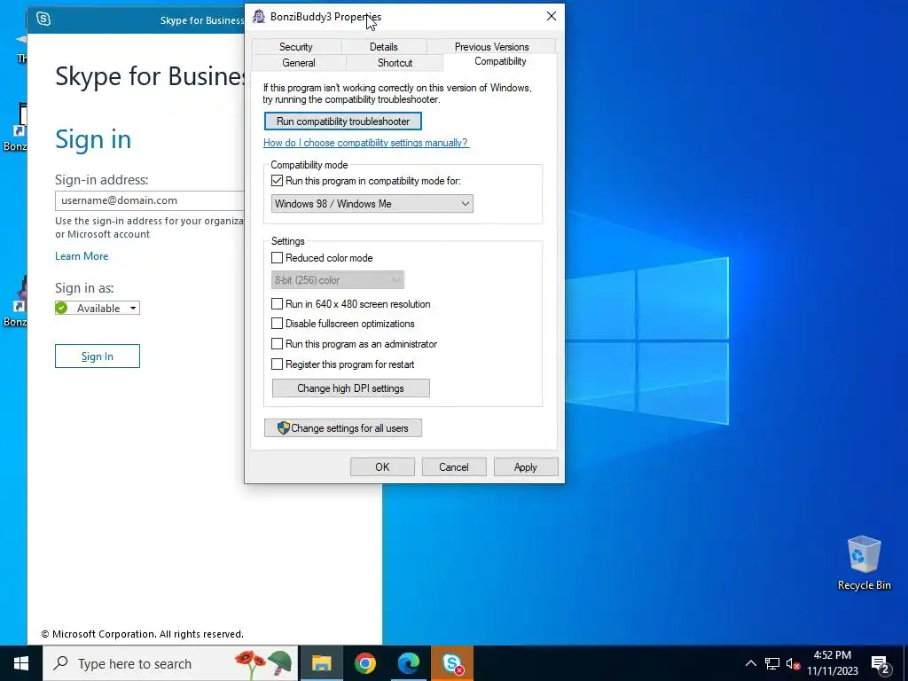Open the Learn More link in Skype
The width and height of the screenshot is (908, 681).
pos(82,256)
